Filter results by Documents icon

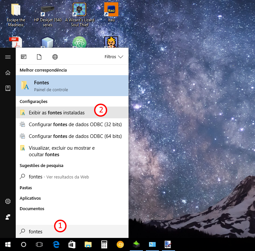point(39,57)
